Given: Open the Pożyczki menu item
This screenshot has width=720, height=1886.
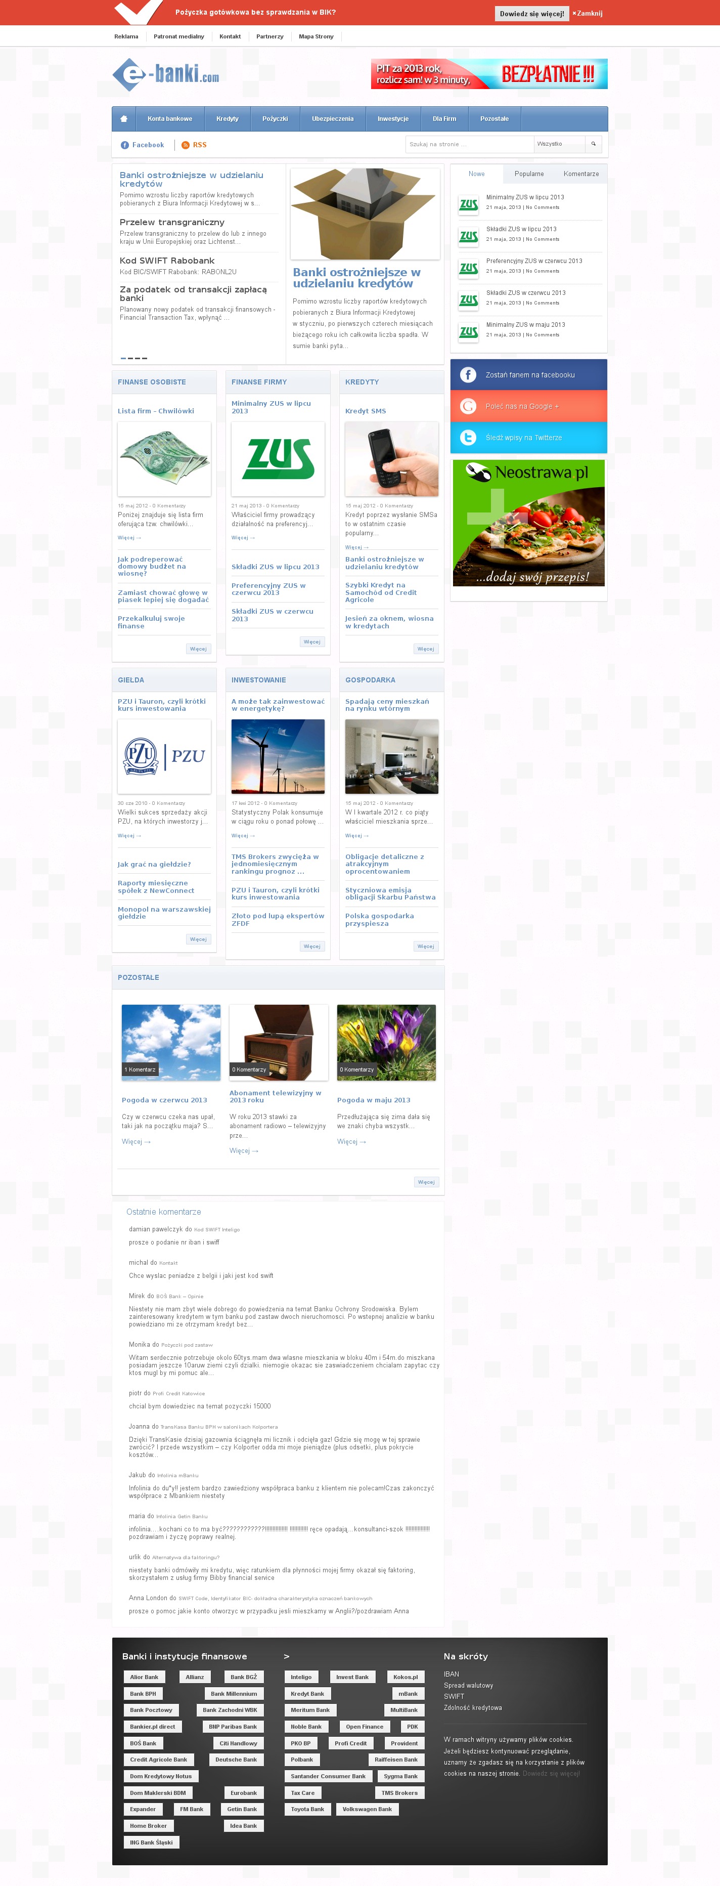Looking at the screenshot, I should coord(275,118).
